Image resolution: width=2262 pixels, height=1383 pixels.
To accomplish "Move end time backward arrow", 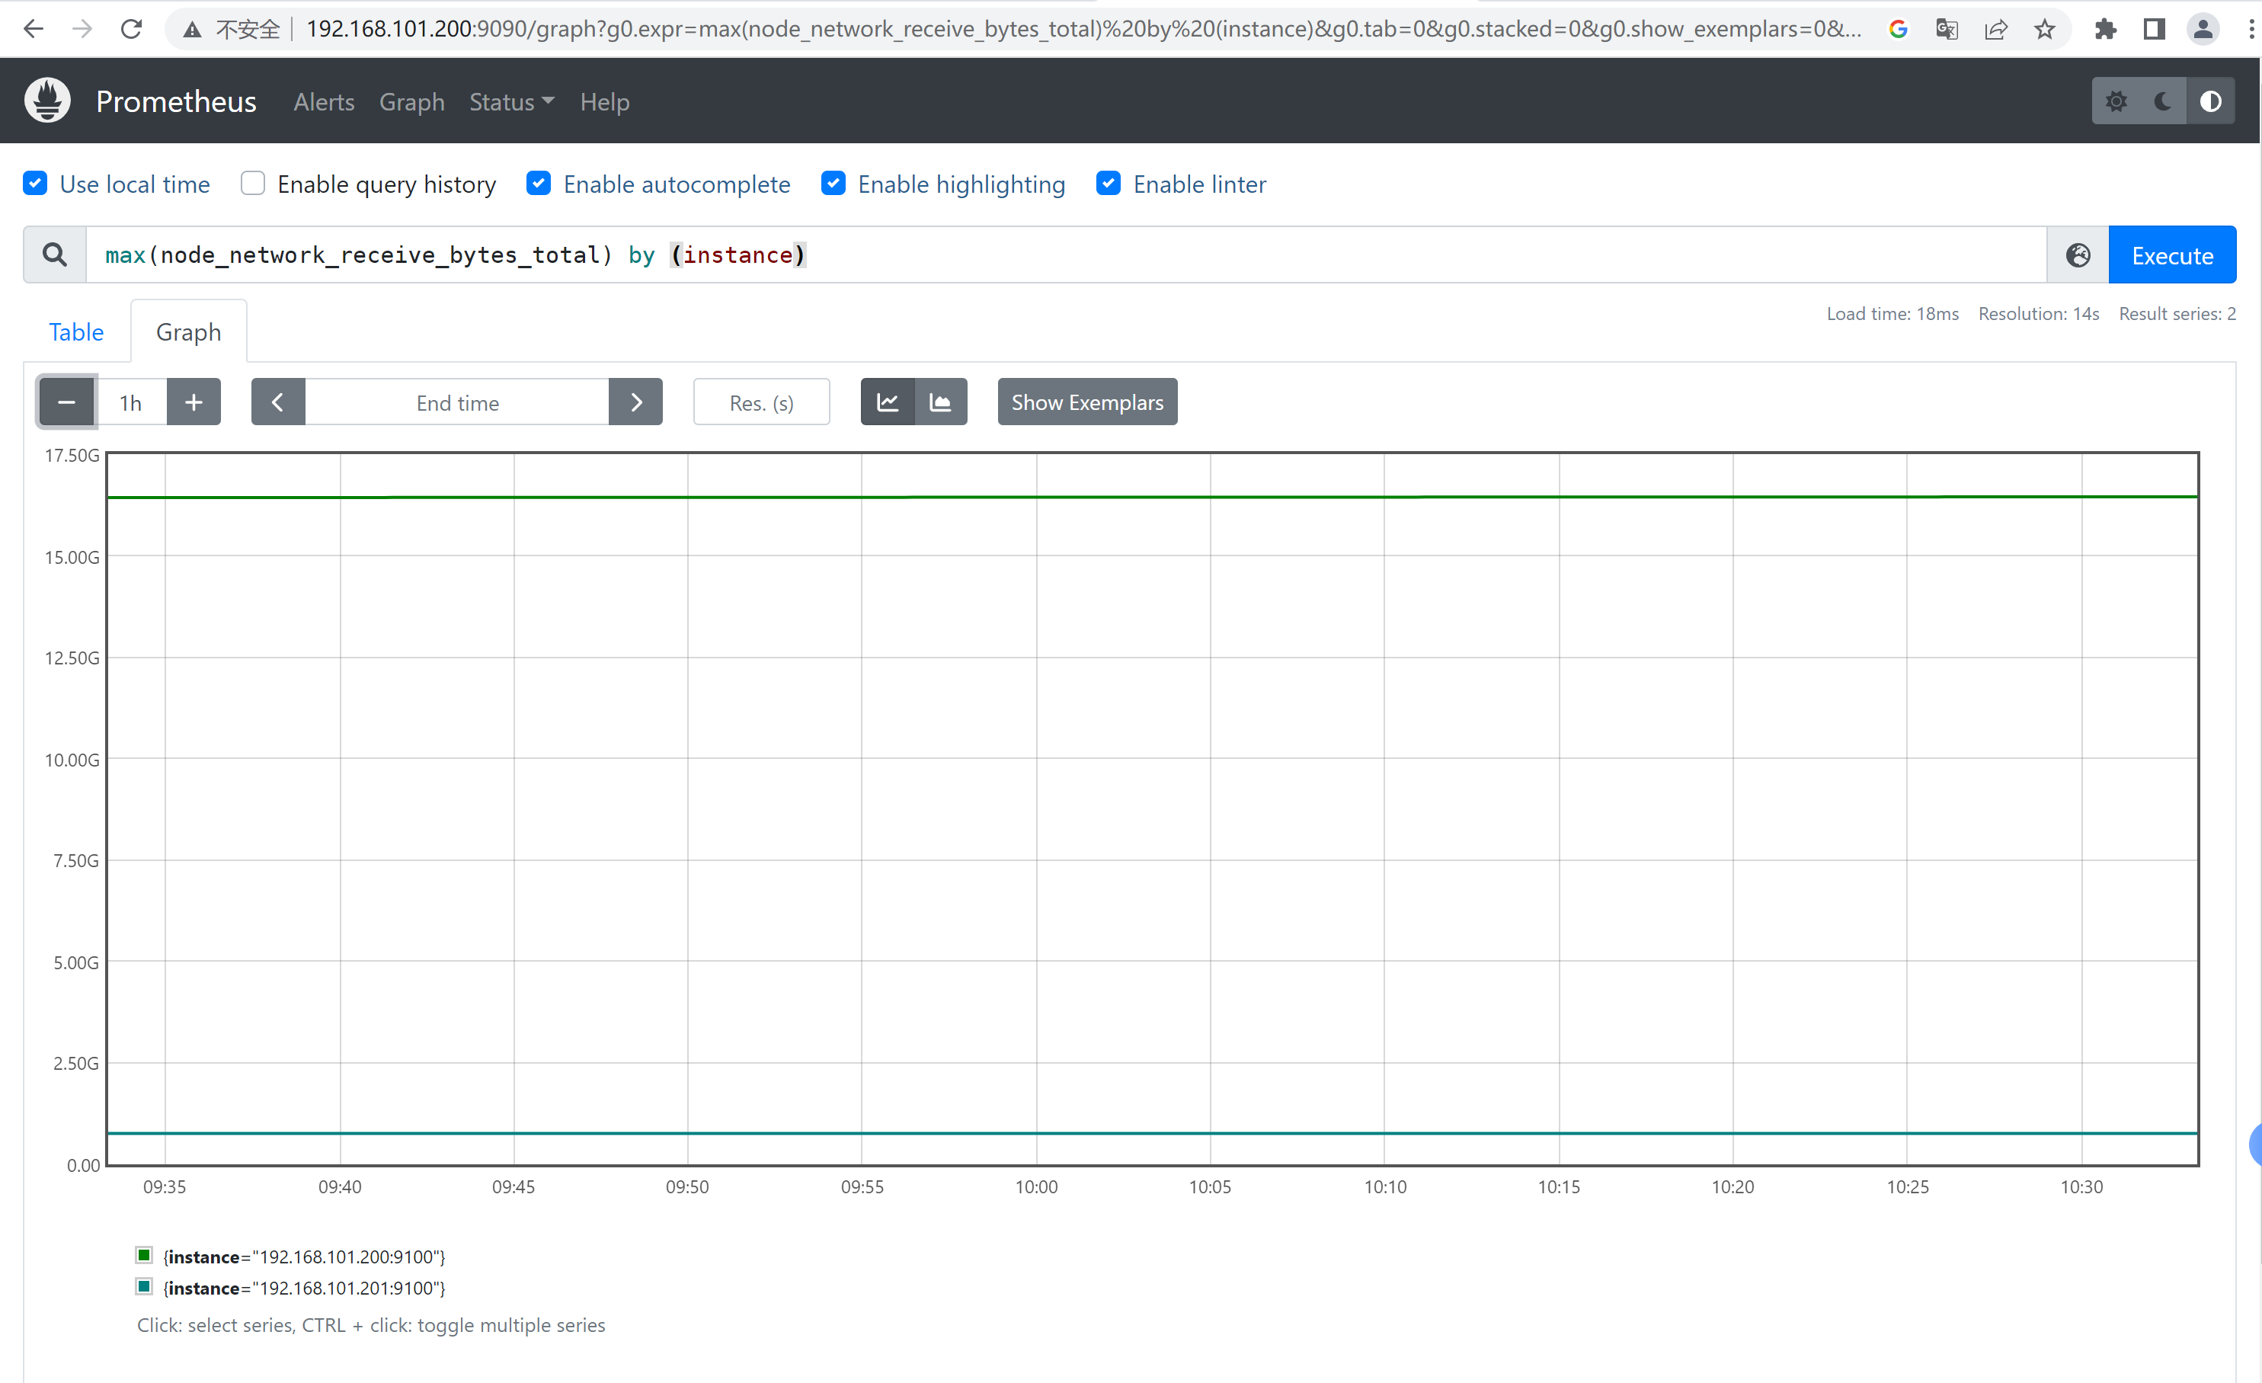I will pos(278,402).
